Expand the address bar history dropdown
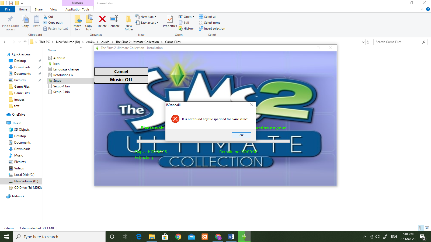Image resolution: width=431 pixels, height=242 pixels. click(363, 42)
